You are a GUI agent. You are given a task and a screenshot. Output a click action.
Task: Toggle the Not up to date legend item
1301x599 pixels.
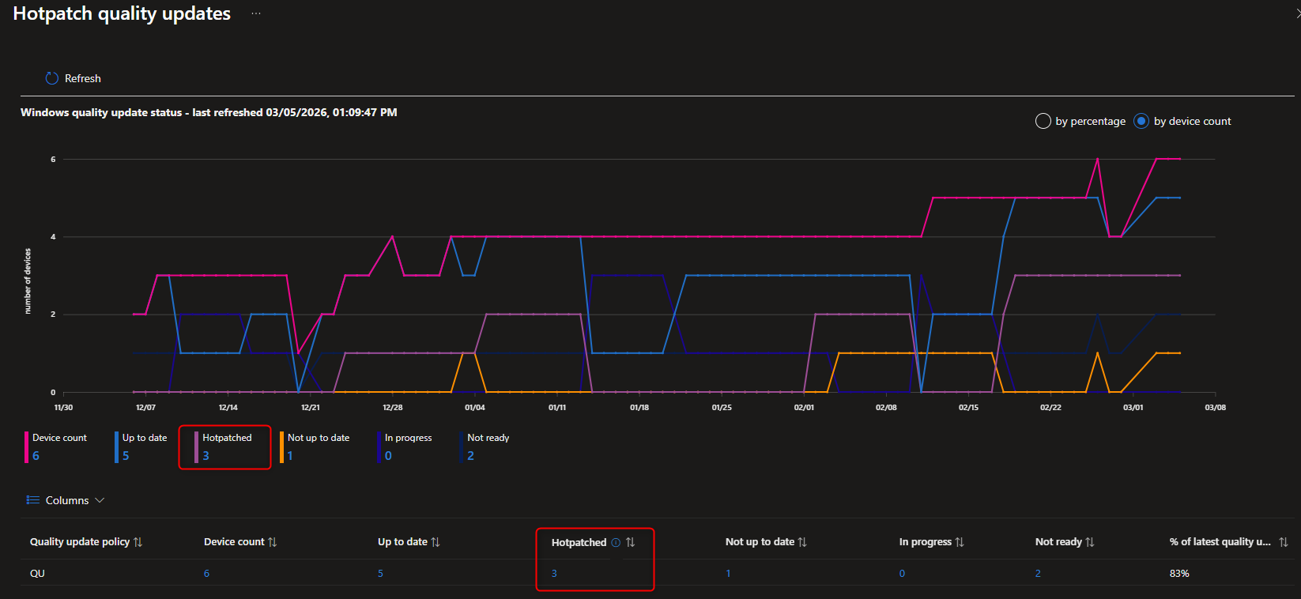coord(315,446)
